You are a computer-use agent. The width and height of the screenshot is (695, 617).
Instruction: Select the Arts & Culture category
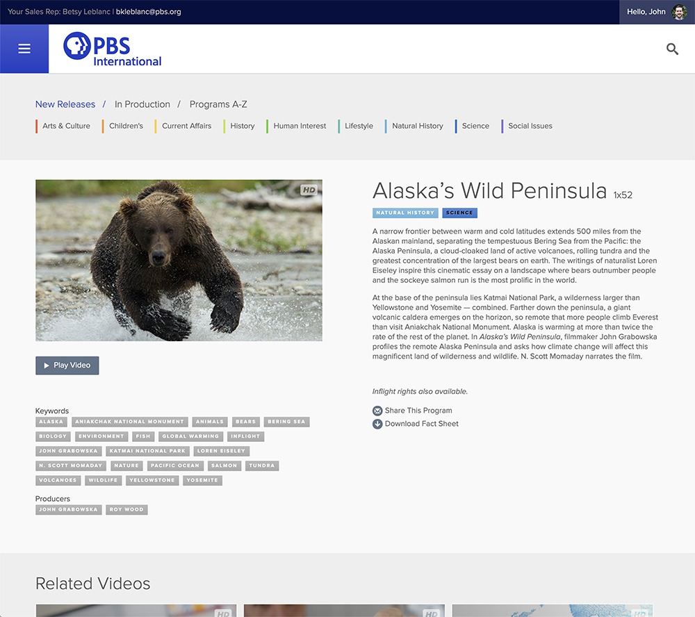click(66, 126)
